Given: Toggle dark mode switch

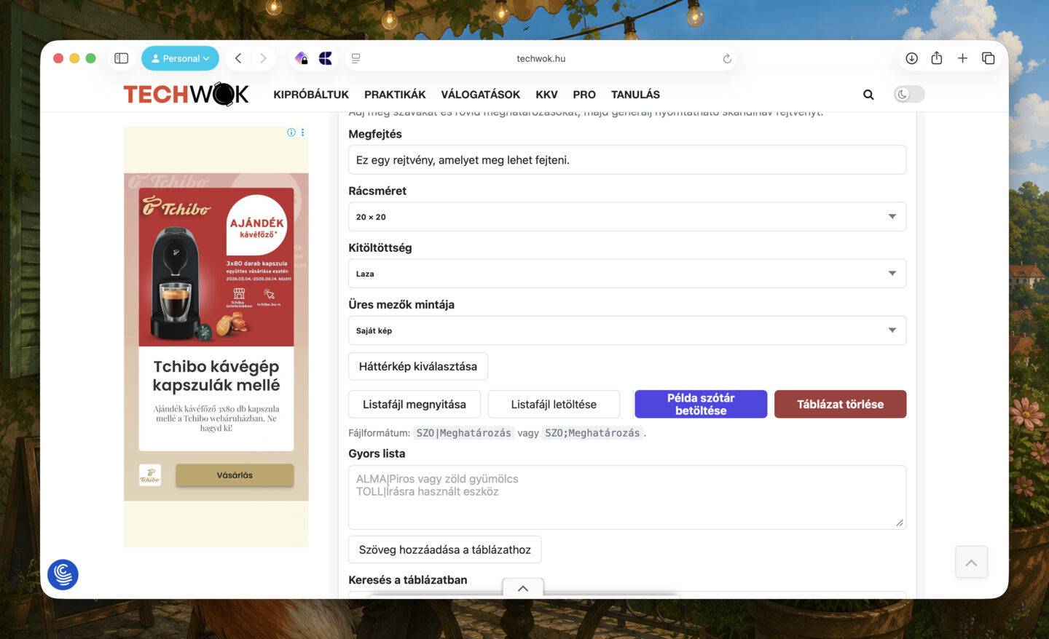Looking at the screenshot, I should [x=909, y=95].
